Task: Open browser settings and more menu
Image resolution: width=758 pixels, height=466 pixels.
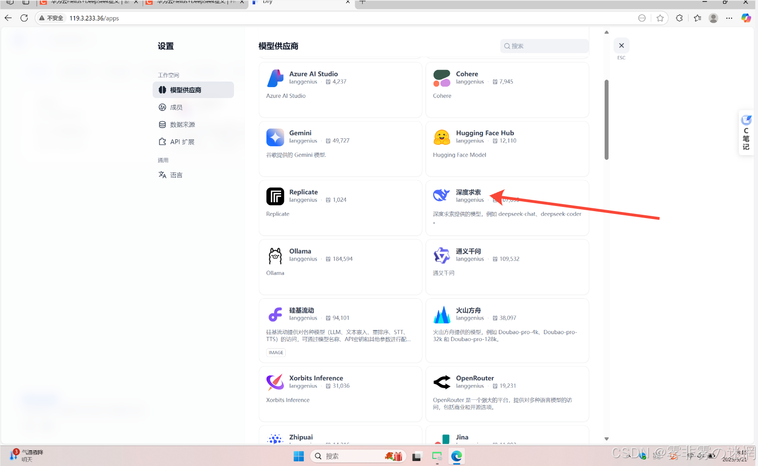Action: pyautogui.click(x=730, y=18)
